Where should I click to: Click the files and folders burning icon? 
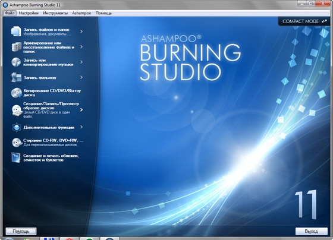click(16, 31)
